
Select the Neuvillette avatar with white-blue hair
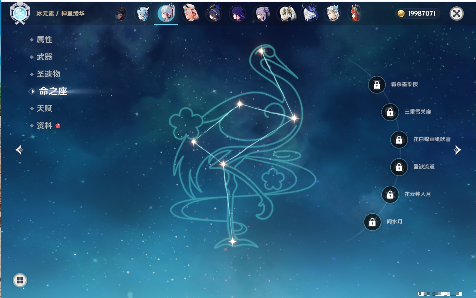coord(333,14)
